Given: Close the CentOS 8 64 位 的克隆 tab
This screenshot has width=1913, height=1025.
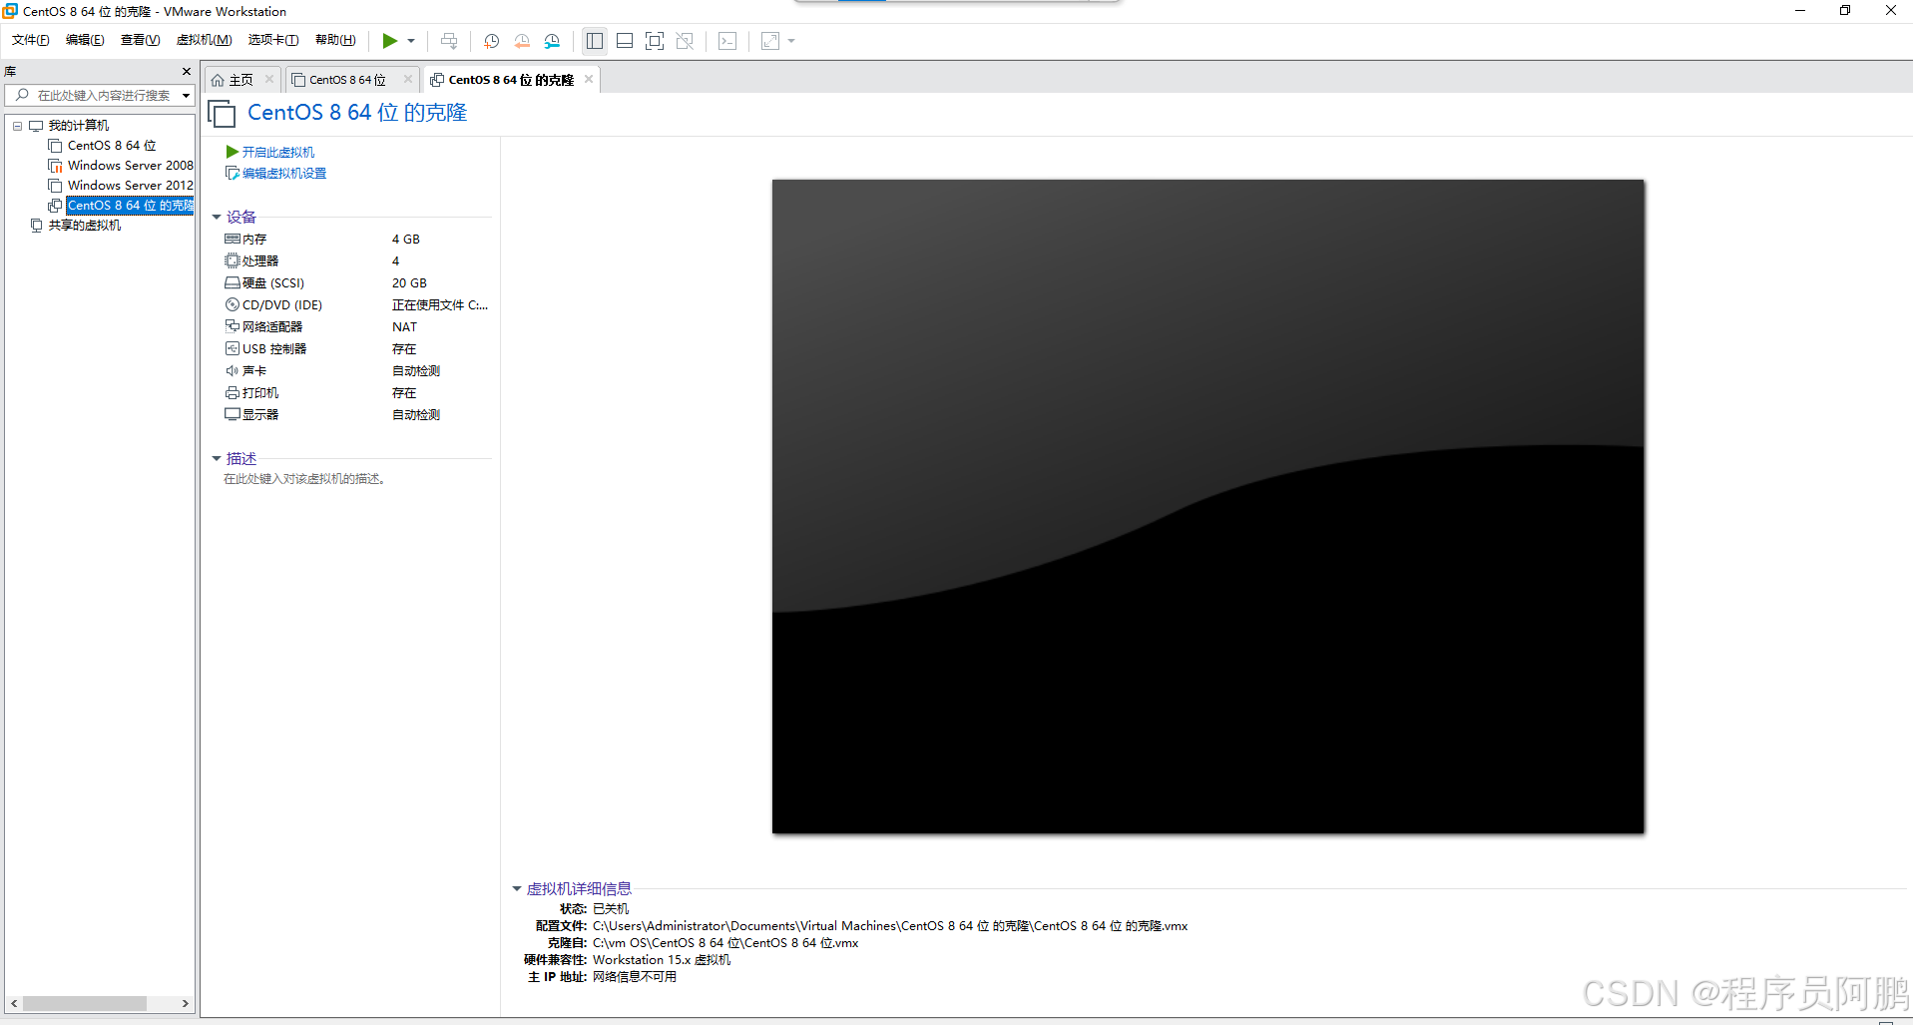Looking at the screenshot, I should pyautogui.click(x=589, y=79).
